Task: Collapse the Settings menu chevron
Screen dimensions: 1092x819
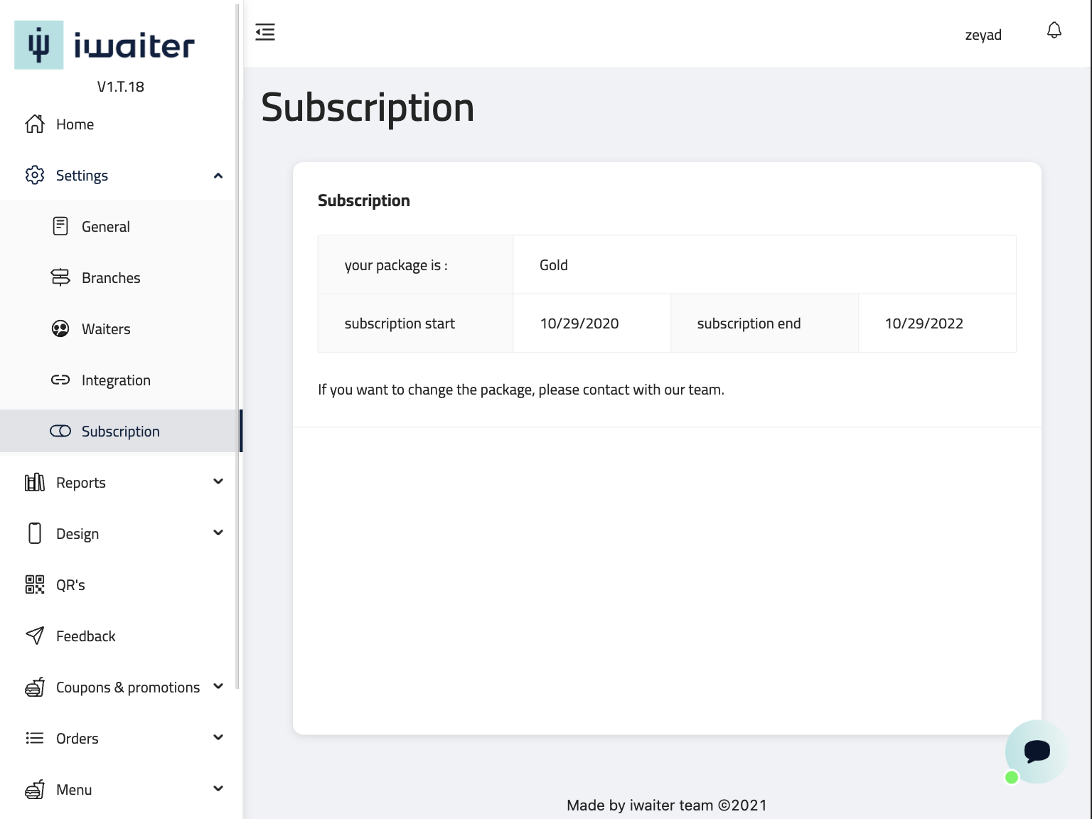Action: (x=218, y=176)
